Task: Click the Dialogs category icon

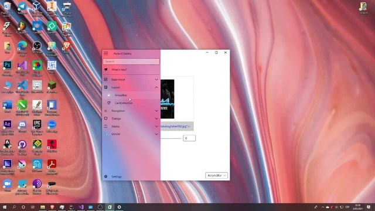Action: tap(105, 118)
